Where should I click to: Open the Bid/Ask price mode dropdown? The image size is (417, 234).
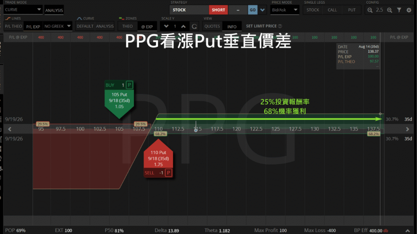coord(285,10)
